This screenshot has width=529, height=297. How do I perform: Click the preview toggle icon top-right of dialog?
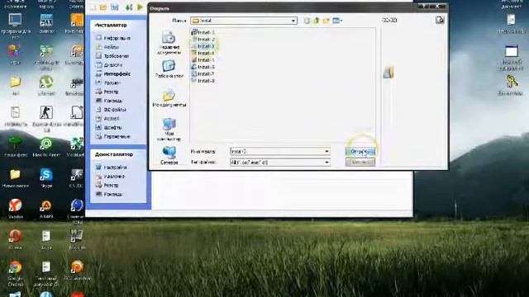pyautogui.click(x=440, y=20)
